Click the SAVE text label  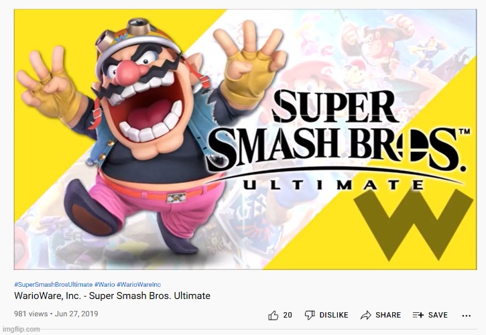click(438, 315)
